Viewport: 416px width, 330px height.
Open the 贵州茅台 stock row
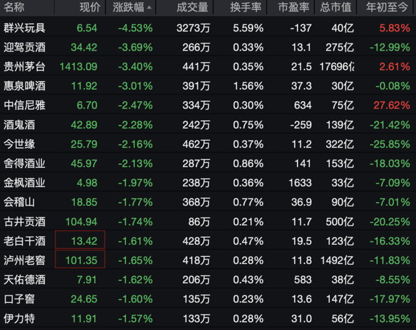[24, 67]
